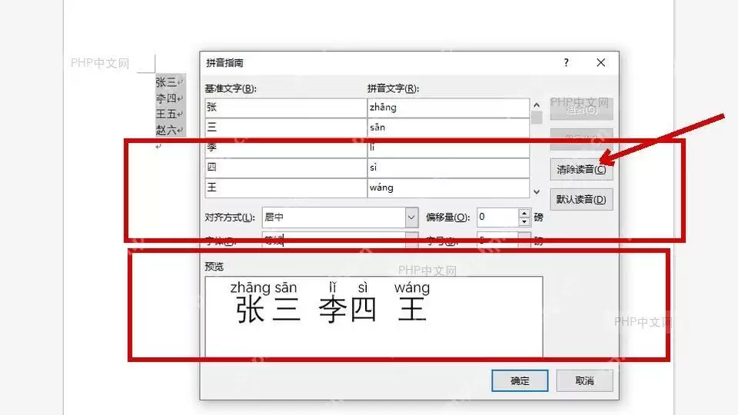Click the base text field 四
Image resolution: width=738 pixels, height=415 pixels.
pos(286,168)
